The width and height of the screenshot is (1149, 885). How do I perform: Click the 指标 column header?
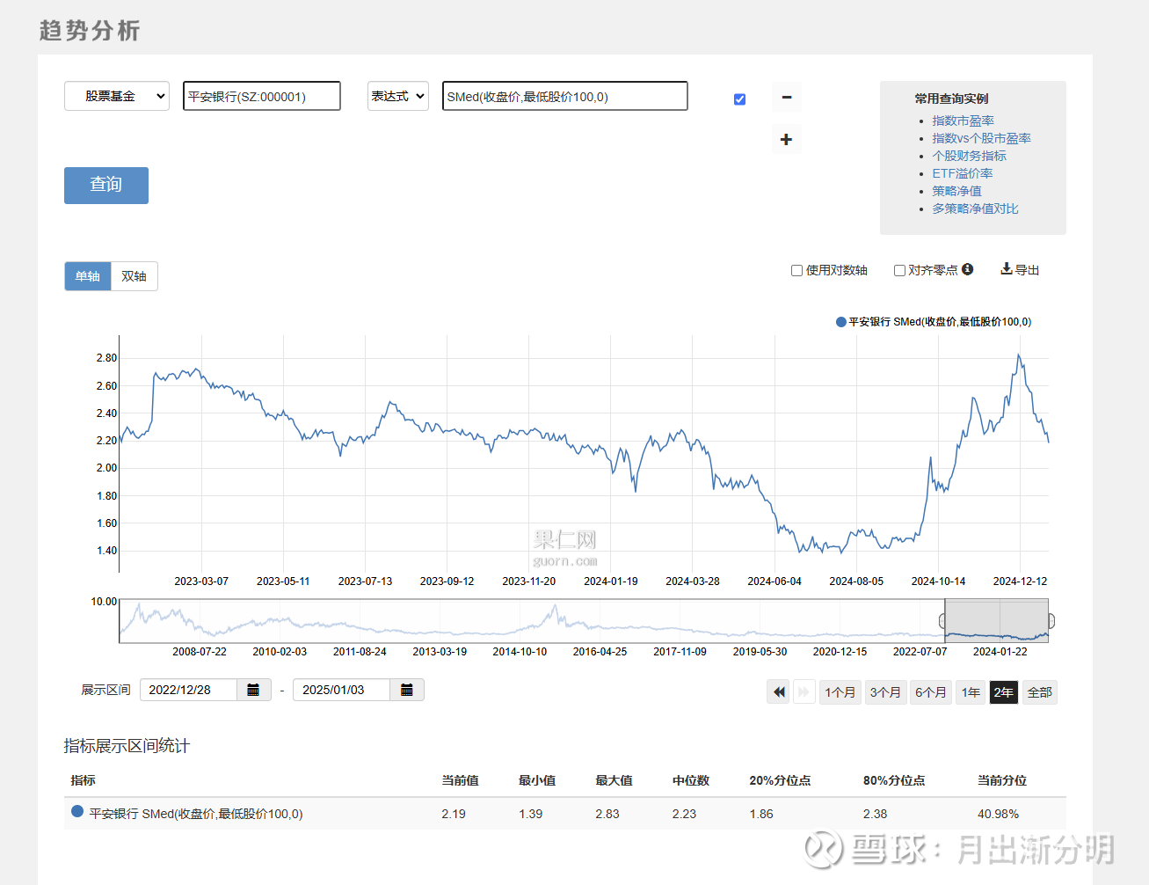84,780
